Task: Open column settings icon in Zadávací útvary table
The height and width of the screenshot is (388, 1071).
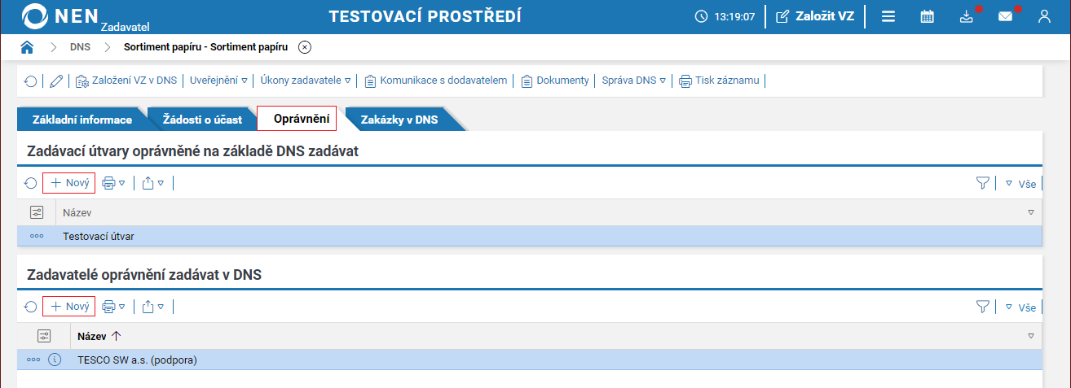Action: pos(37,212)
